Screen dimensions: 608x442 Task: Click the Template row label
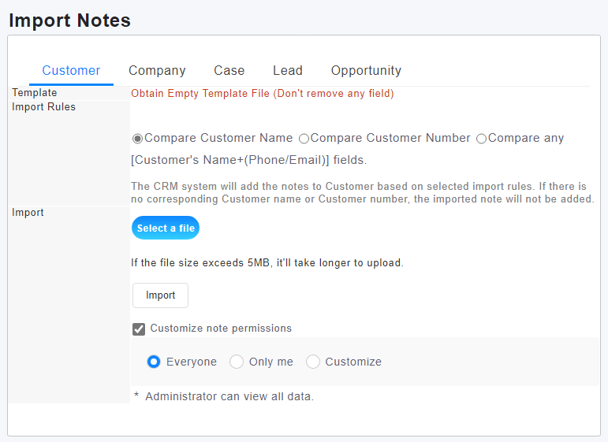tap(34, 93)
